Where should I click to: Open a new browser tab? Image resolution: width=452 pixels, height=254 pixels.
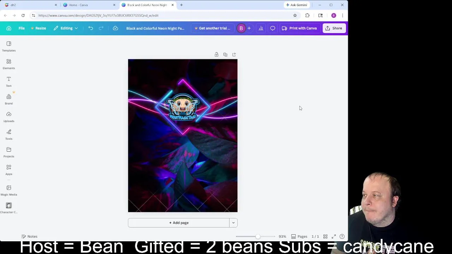182,5
